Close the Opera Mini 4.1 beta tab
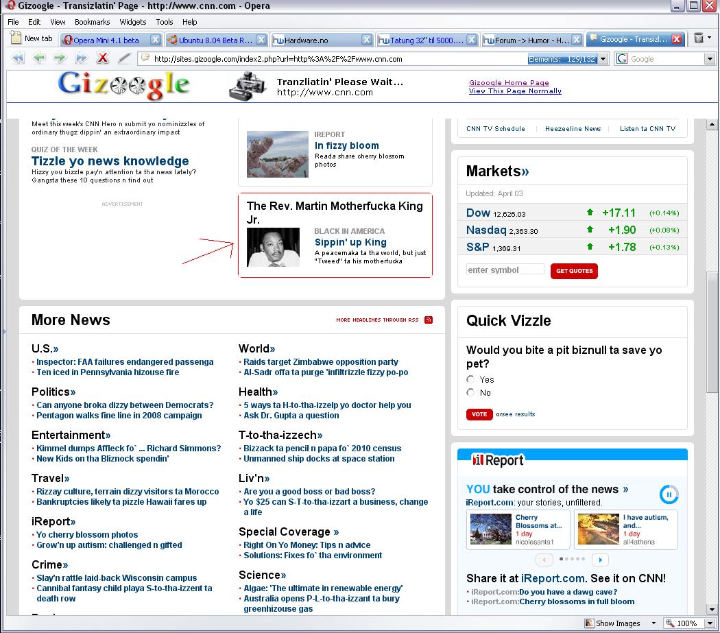The height and width of the screenshot is (633, 720). click(x=156, y=40)
